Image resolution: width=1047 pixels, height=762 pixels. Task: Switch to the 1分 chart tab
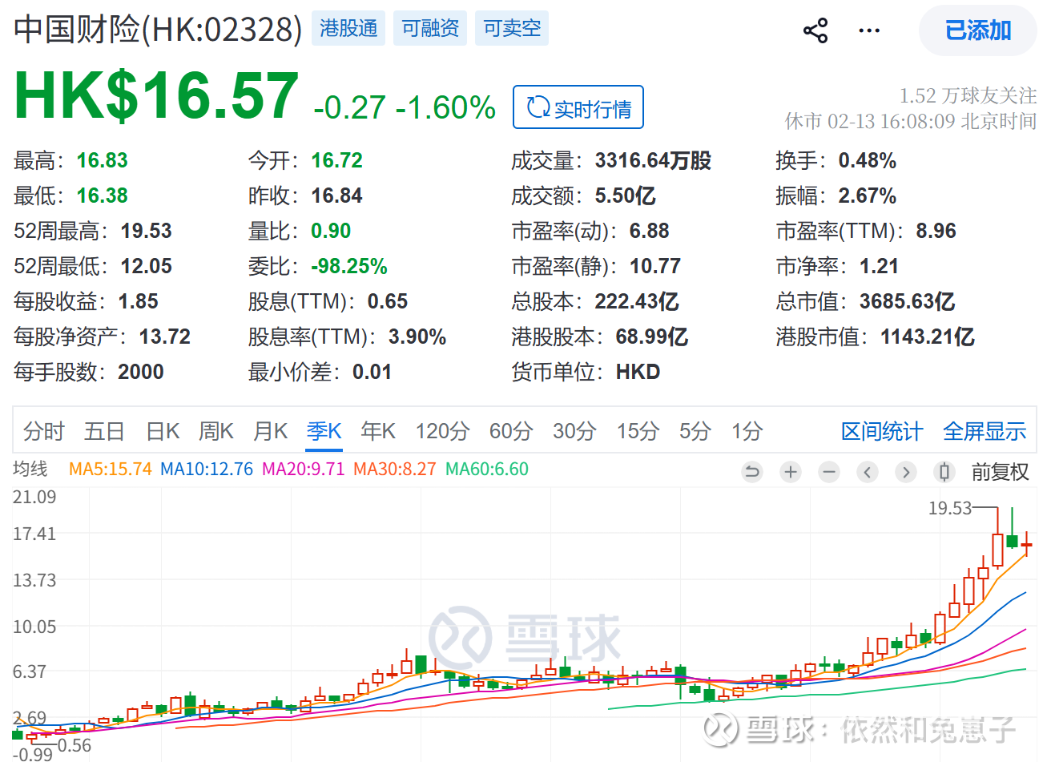tap(747, 431)
